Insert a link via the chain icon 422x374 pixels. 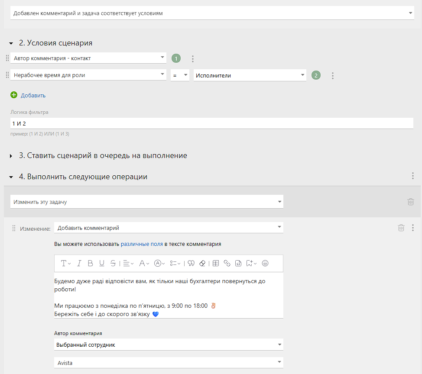[227, 263]
